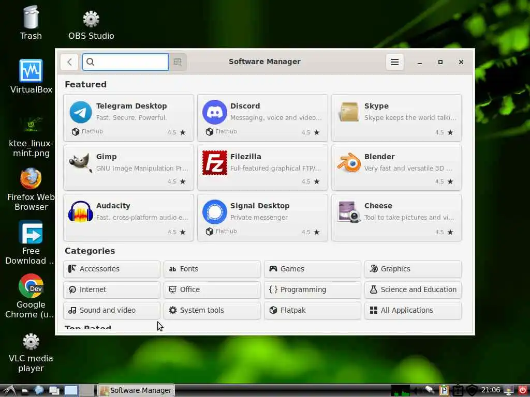Click the red power button in tray
Image resolution: width=530 pixels, height=397 pixels.
522,390
